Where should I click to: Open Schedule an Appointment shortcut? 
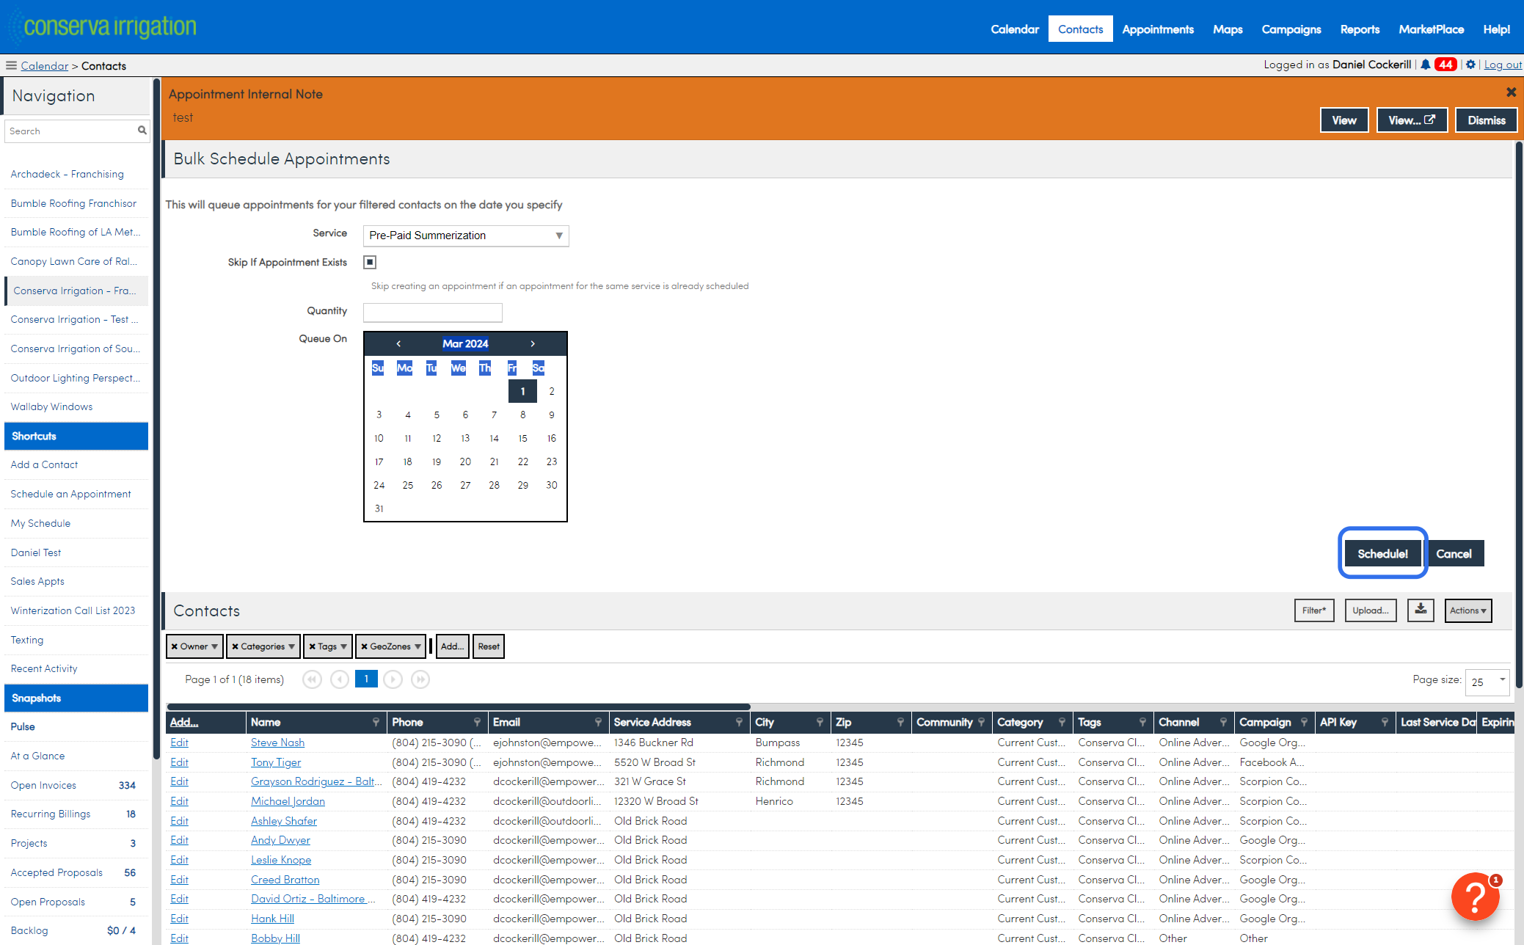coord(71,494)
